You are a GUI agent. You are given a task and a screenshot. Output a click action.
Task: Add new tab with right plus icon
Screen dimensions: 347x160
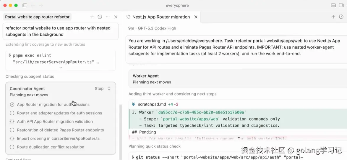(x=333, y=17)
